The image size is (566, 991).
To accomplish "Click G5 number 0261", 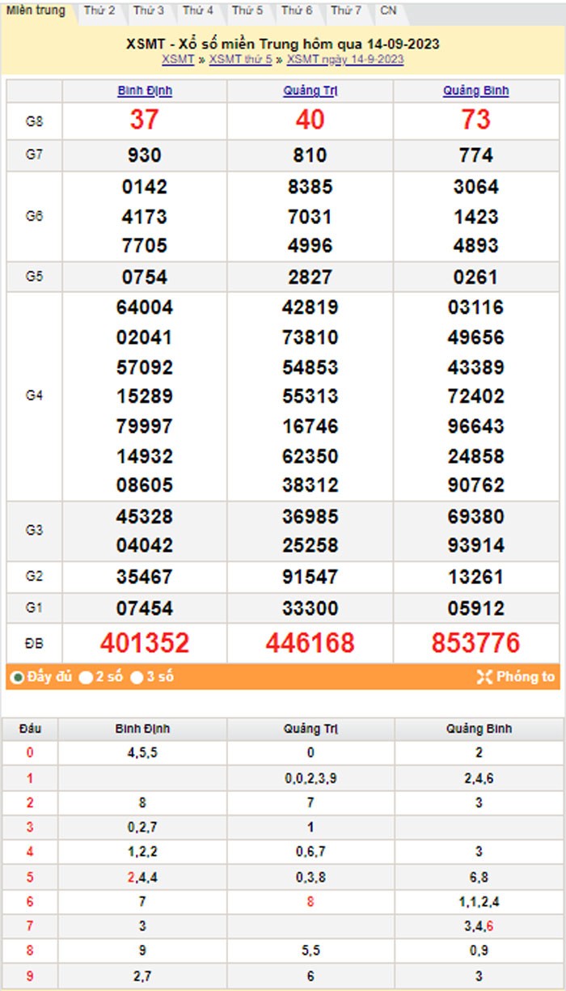I will point(476,277).
